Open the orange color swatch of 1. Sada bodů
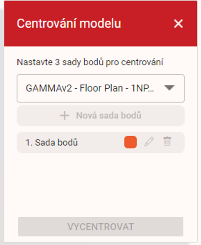The image size is (201, 245). point(130,142)
